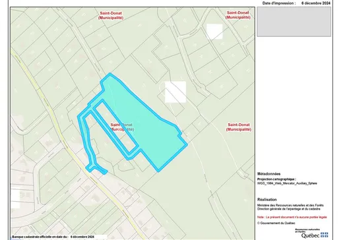Click the Saint-Donat label over the cyan parcel

click(122, 127)
